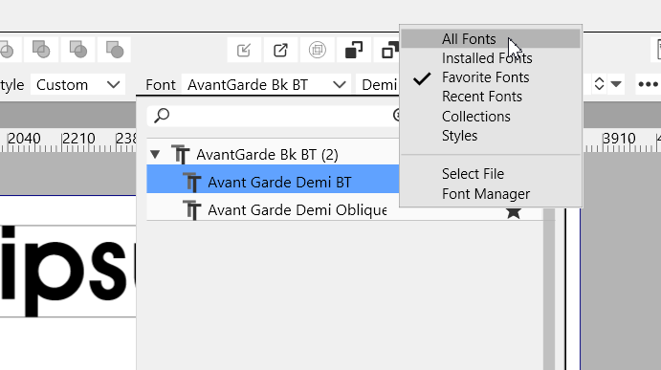The height and width of the screenshot is (370, 661).
Task: Click the font icon beside Avant Garde Demi BT
Action: [192, 182]
